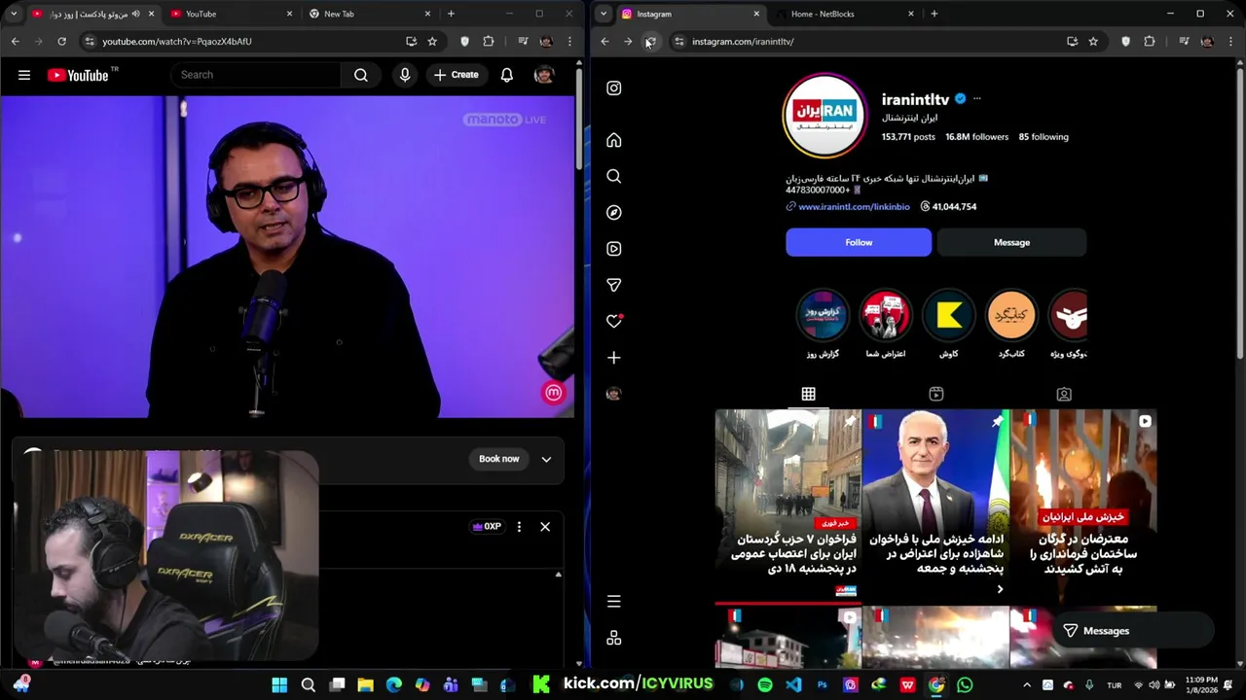1246x700 pixels.
Task: Open YouTube account avatar menu
Action: tap(544, 75)
